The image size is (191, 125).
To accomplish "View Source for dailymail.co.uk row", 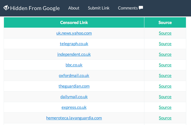I will coord(165,97).
